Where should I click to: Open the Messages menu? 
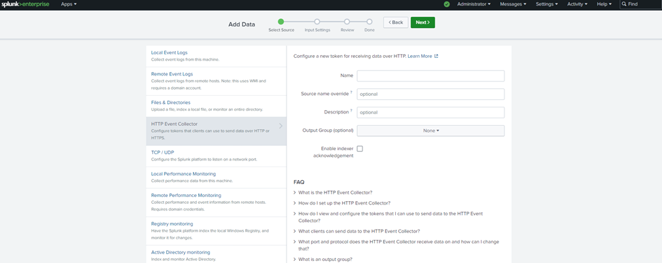pyautogui.click(x=513, y=4)
